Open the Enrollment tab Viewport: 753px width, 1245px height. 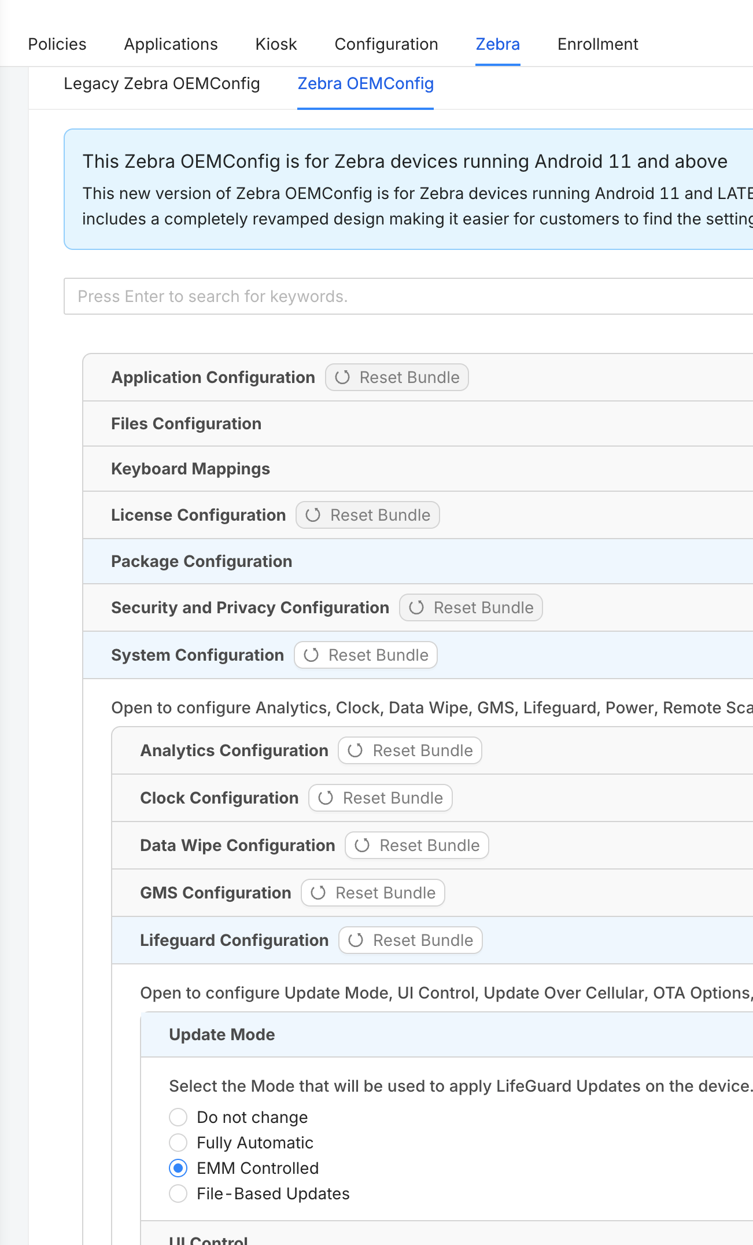pos(597,44)
